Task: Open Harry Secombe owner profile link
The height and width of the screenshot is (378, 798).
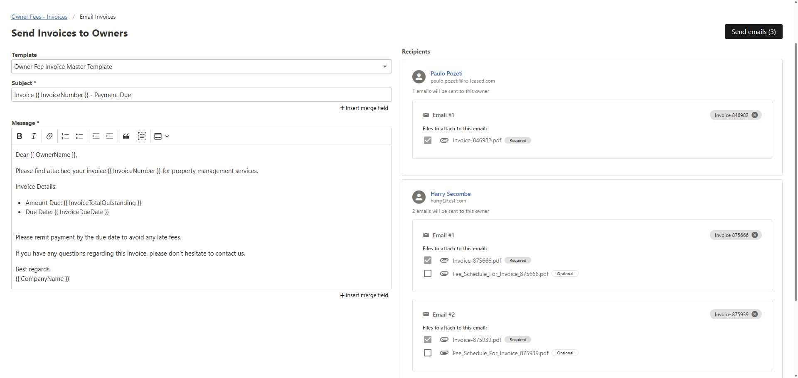Action: [x=451, y=194]
